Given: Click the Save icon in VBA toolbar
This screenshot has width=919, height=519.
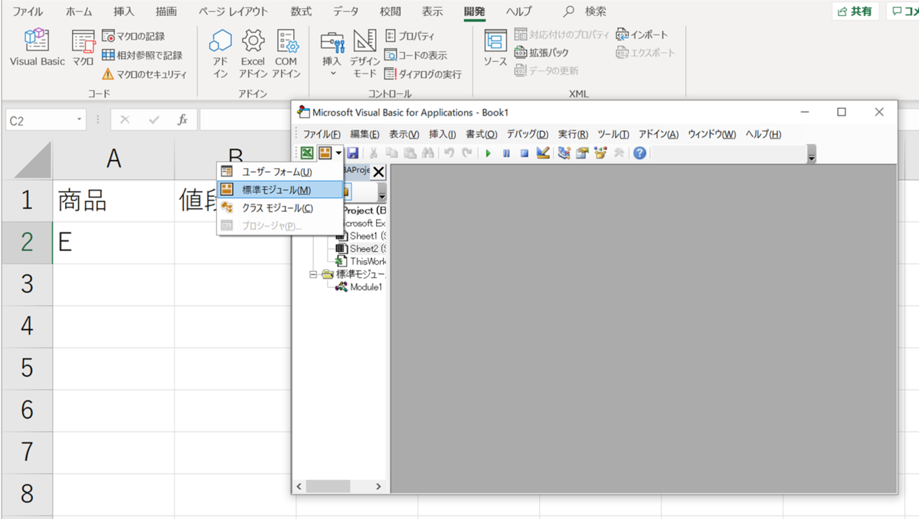Looking at the screenshot, I should pos(353,153).
